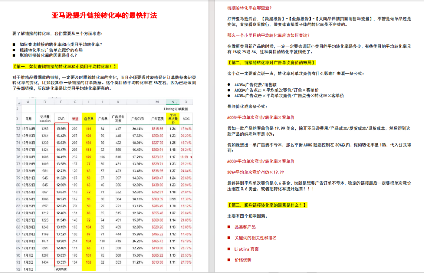Click the yellow 平均单次竞价 header cell
424x273 pixels.
[173, 119]
